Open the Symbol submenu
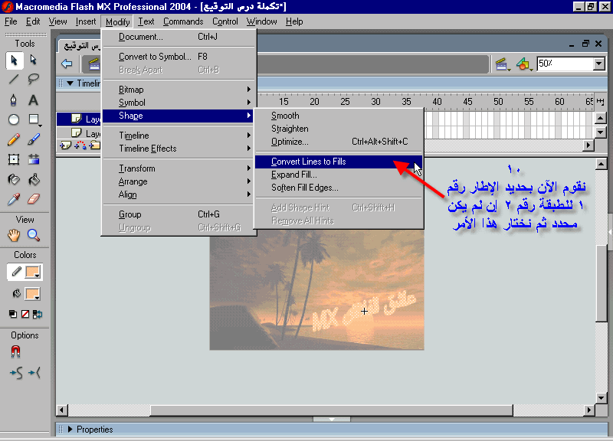This screenshot has width=613, height=441. click(x=179, y=103)
